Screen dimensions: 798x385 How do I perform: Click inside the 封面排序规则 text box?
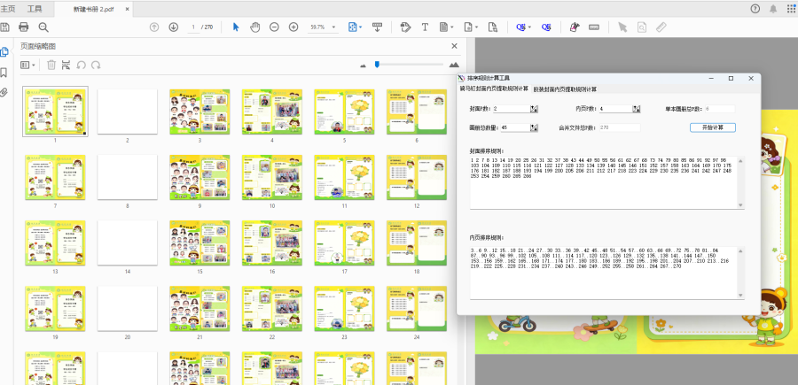603,182
